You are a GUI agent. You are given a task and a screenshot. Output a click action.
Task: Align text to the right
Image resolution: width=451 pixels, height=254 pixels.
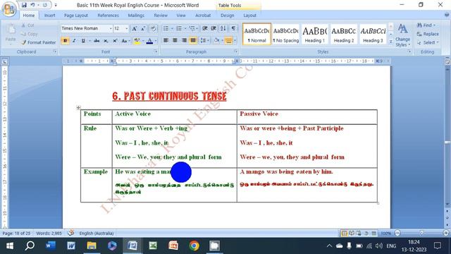184,41
